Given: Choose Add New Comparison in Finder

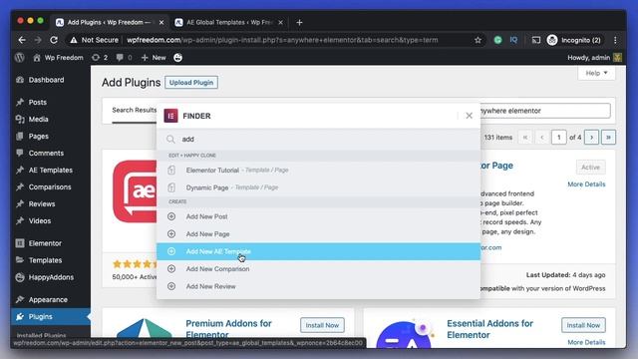Looking at the screenshot, I should tap(318, 269).
